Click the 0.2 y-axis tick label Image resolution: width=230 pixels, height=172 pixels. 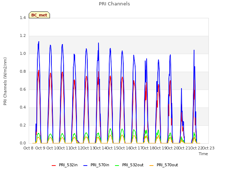coord(23,125)
